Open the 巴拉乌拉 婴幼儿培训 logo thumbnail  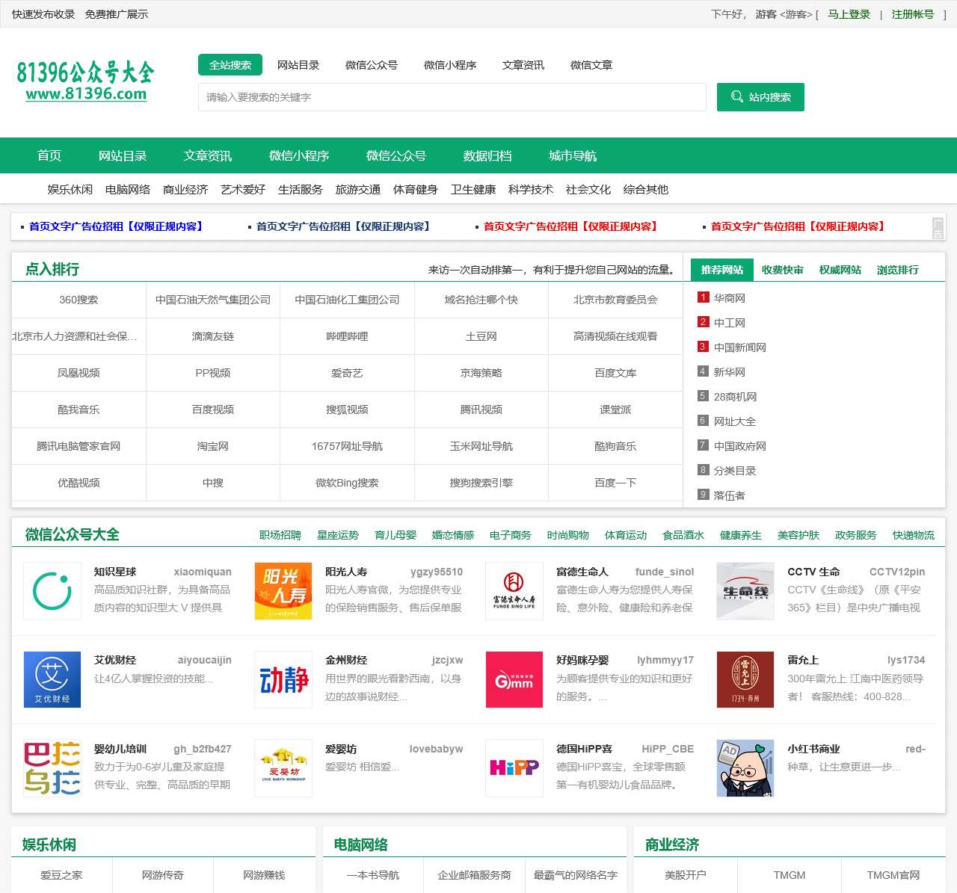[x=52, y=768]
